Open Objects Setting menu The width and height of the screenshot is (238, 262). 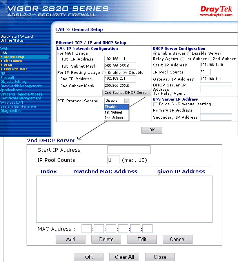(13, 82)
